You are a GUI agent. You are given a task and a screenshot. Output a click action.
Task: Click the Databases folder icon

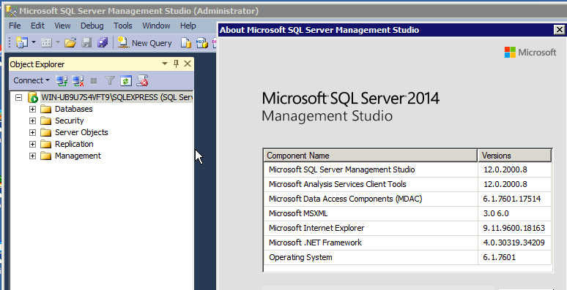tap(46, 109)
